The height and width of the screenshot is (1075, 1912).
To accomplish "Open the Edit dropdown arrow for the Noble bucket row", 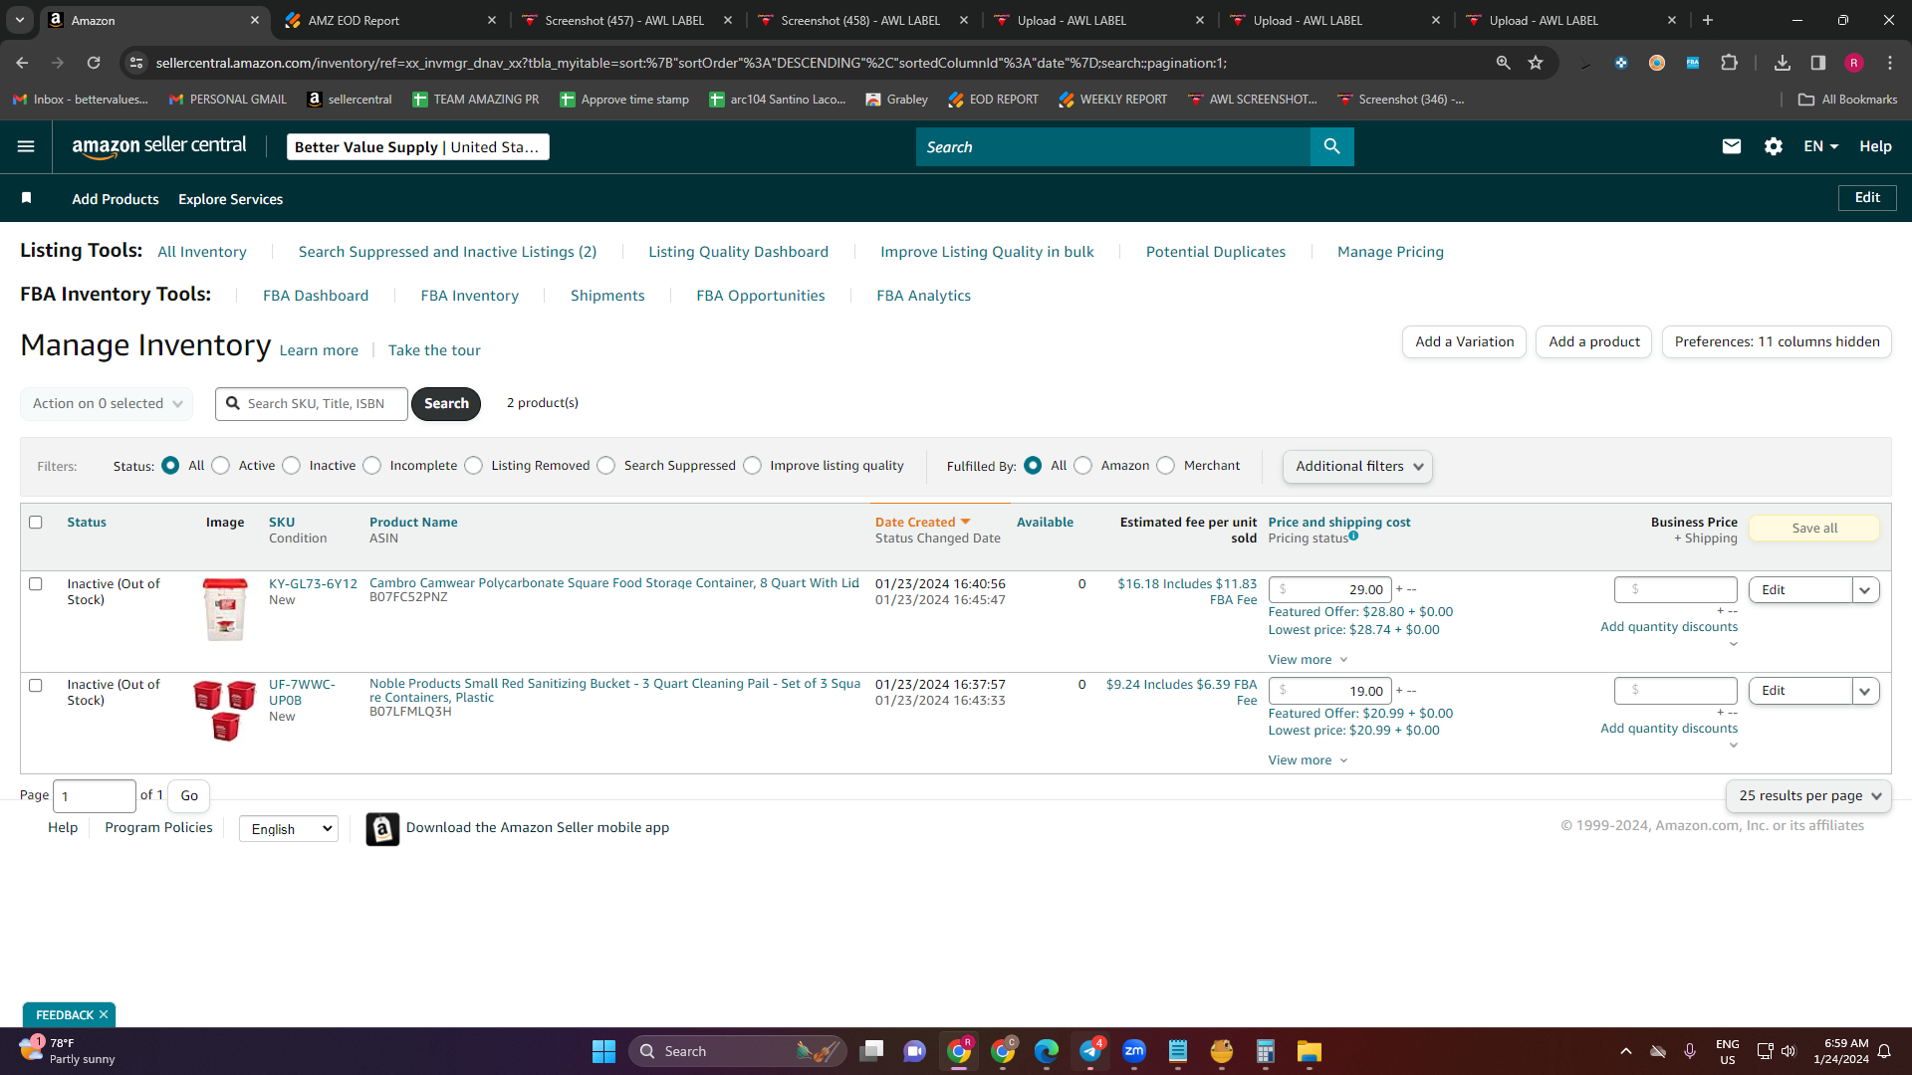I will (x=1865, y=691).
